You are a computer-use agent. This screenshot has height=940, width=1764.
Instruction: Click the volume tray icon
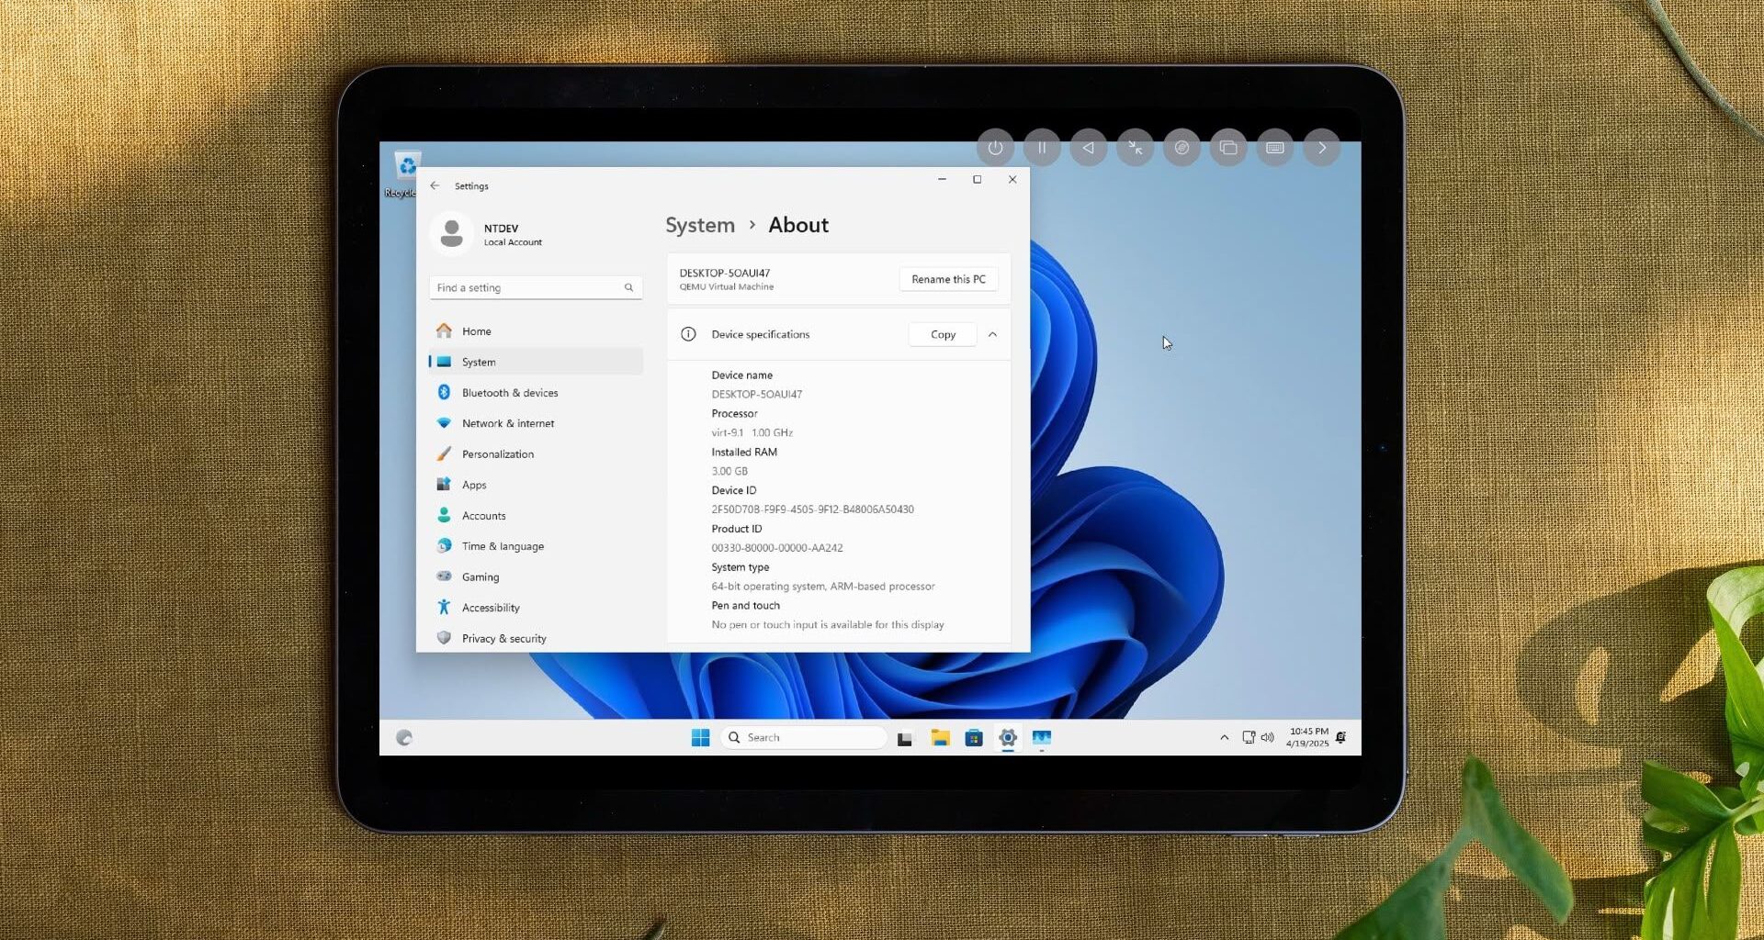(x=1267, y=737)
